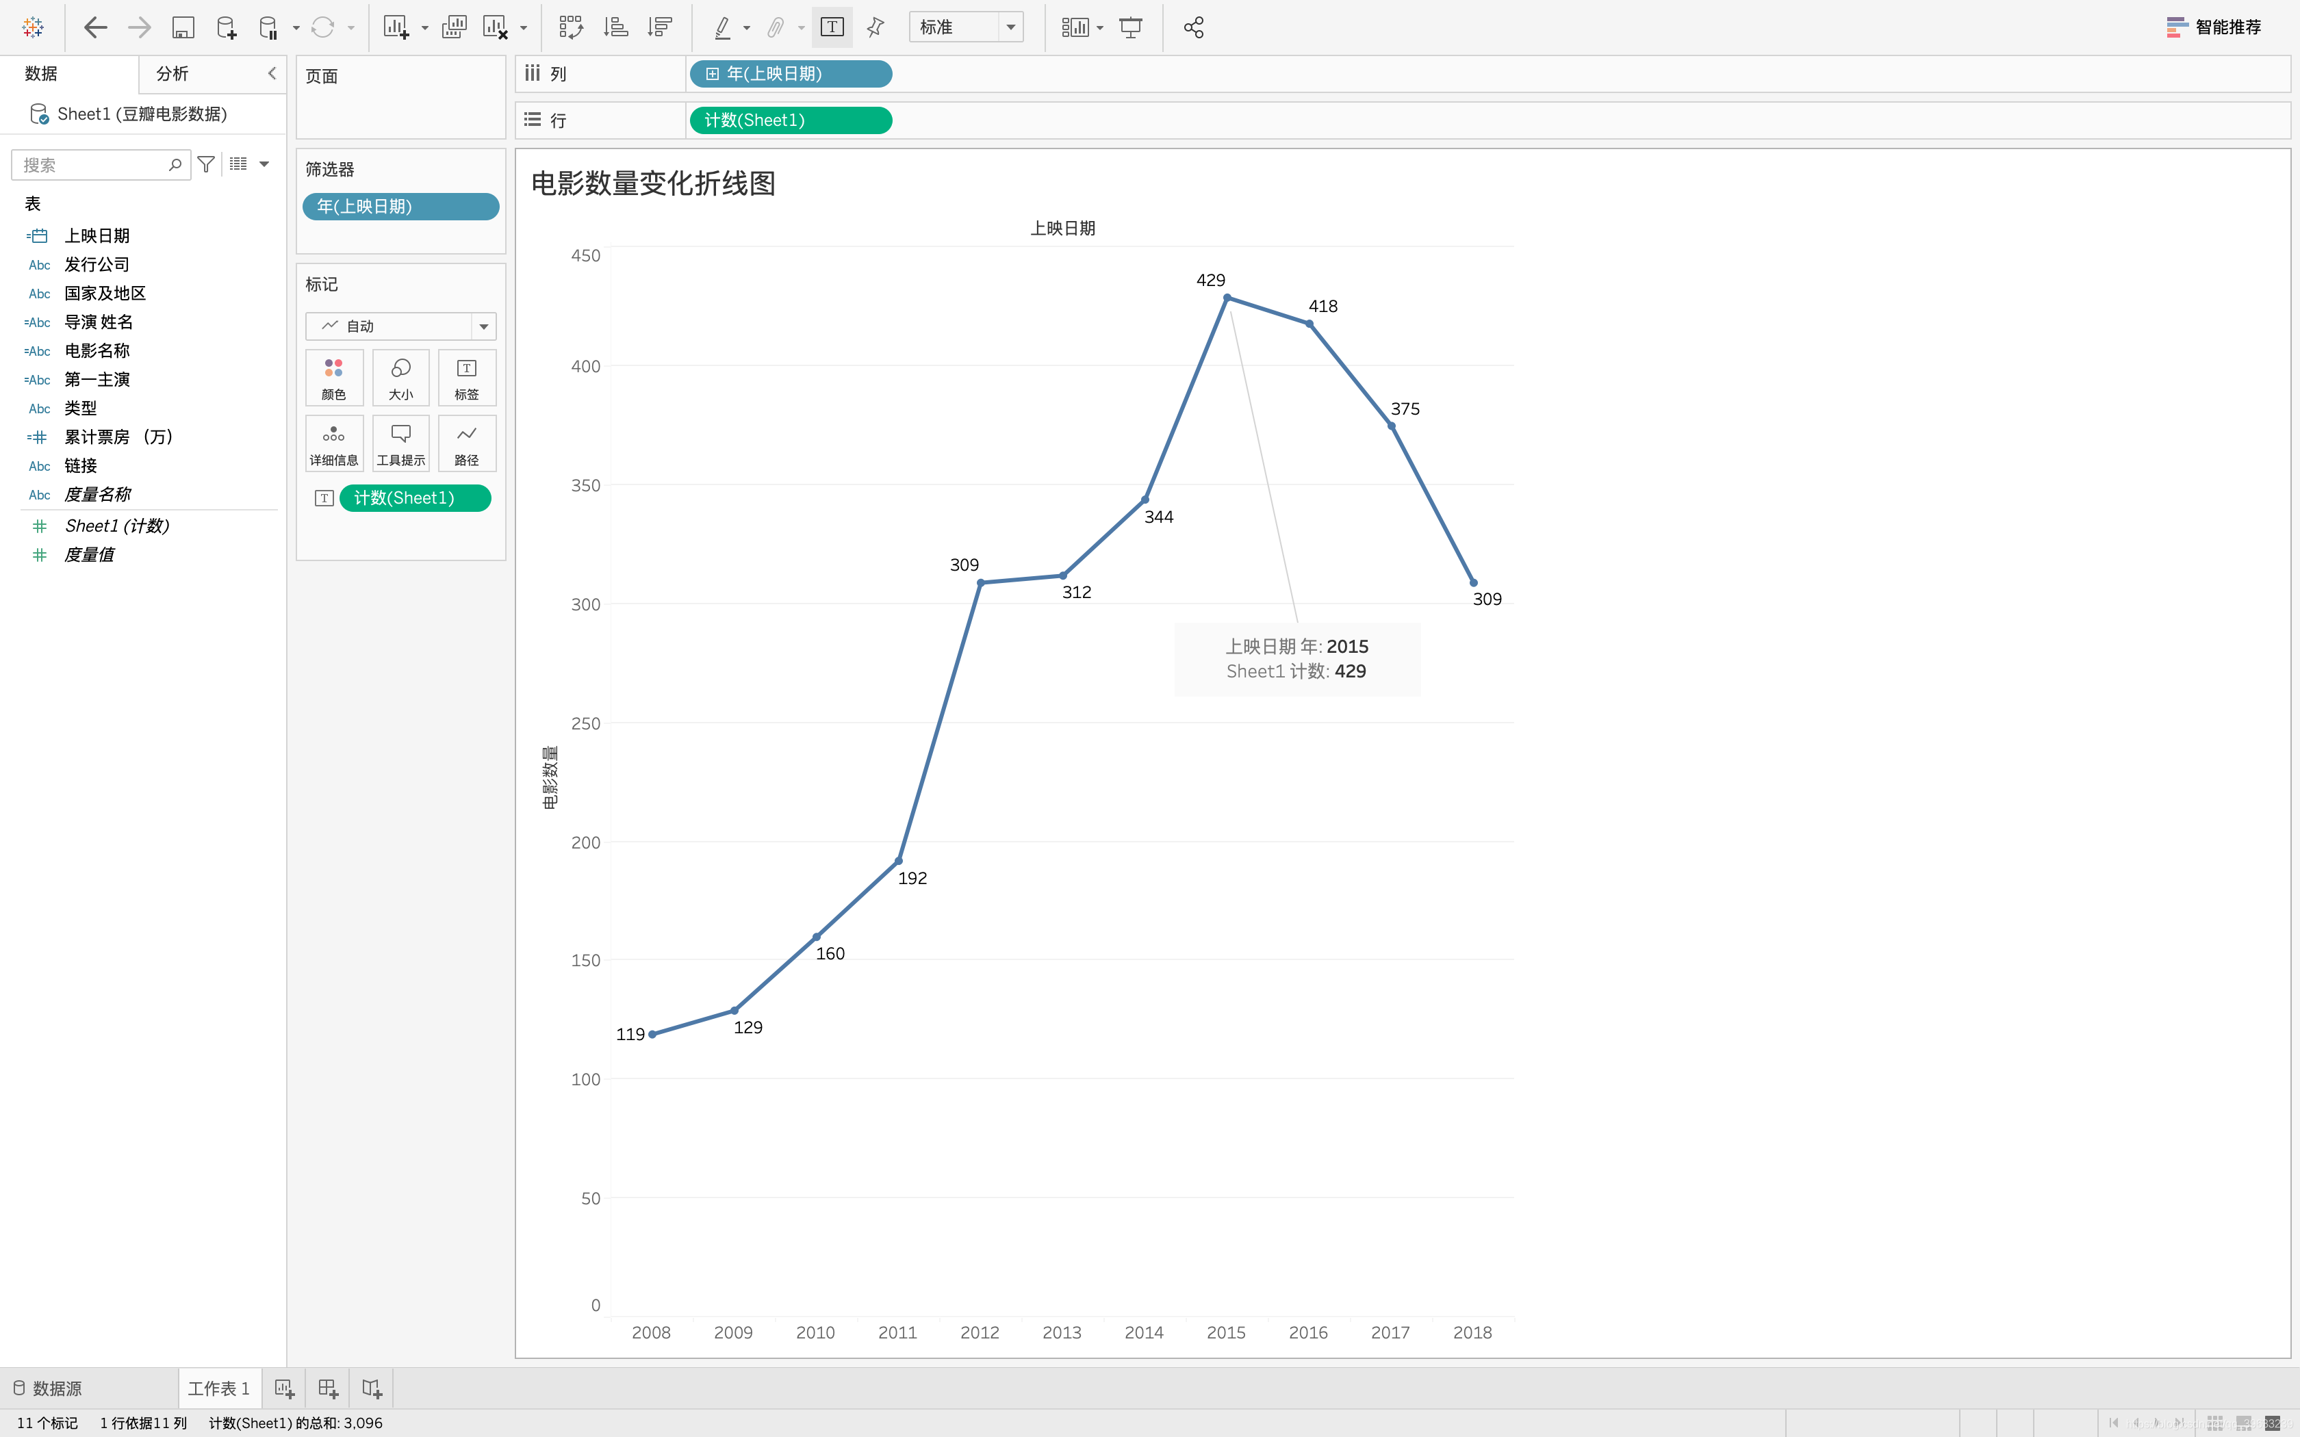Click the Save workbook icon
The height and width of the screenshot is (1437, 2300).
pyautogui.click(x=183, y=27)
